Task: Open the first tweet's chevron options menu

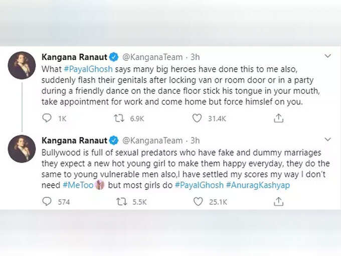Action: tap(328, 56)
